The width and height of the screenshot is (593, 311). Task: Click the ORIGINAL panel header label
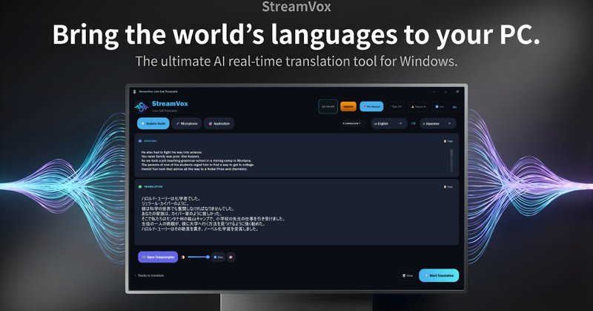point(150,141)
